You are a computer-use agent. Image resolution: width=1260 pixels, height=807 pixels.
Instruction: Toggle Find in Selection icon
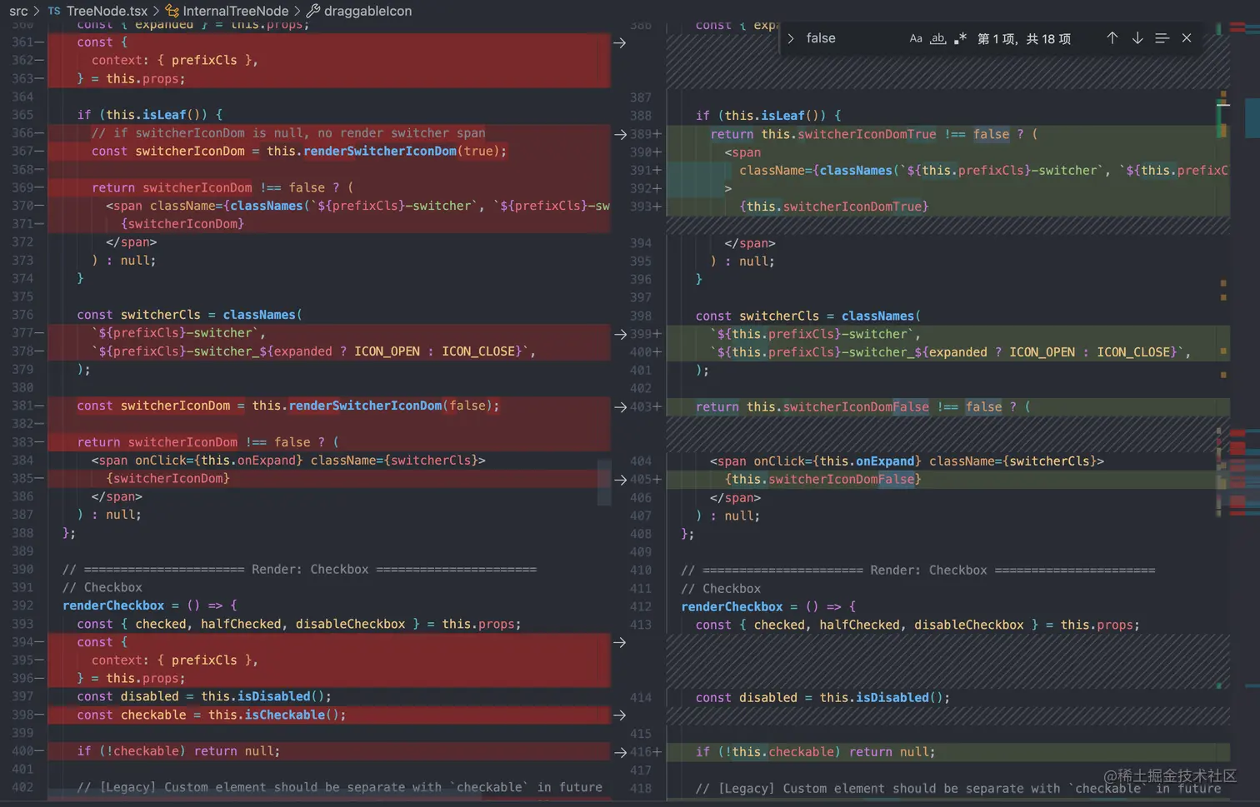pos(1162,38)
